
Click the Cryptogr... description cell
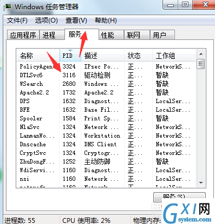101,153
